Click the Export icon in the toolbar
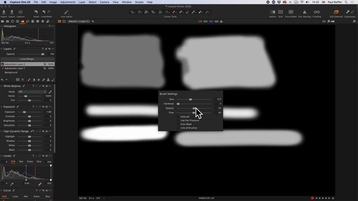 [x=12, y=12]
